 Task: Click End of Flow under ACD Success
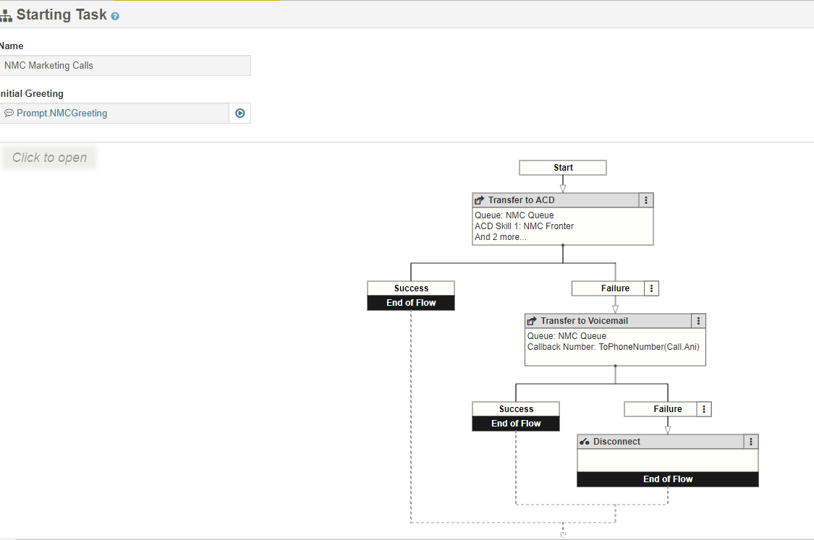411,303
